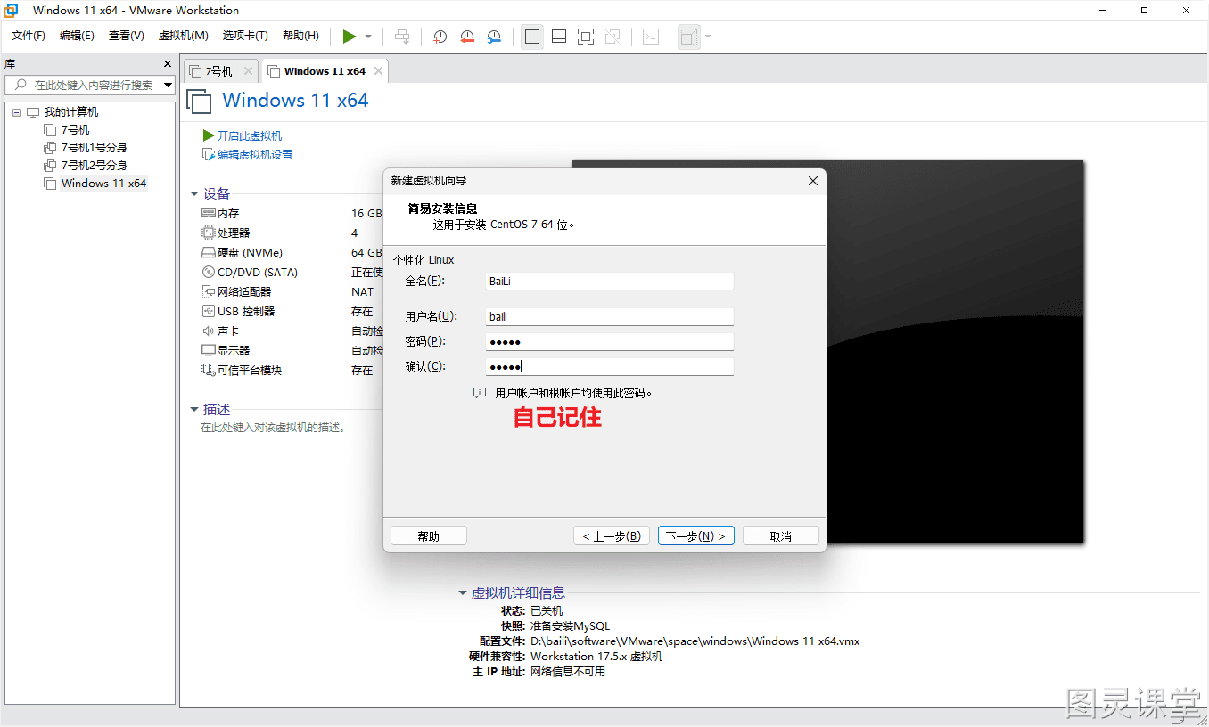Viewport: 1209px width, 727px height.
Task: Click the console view toolbar icon
Action: 652,37
